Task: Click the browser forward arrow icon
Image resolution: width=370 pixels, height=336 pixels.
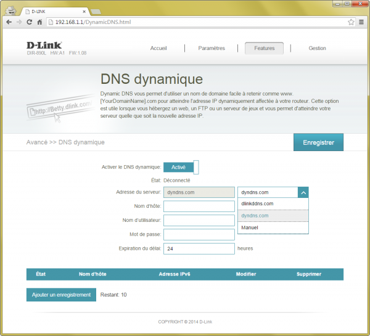Action: pyautogui.click(x=19, y=22)
